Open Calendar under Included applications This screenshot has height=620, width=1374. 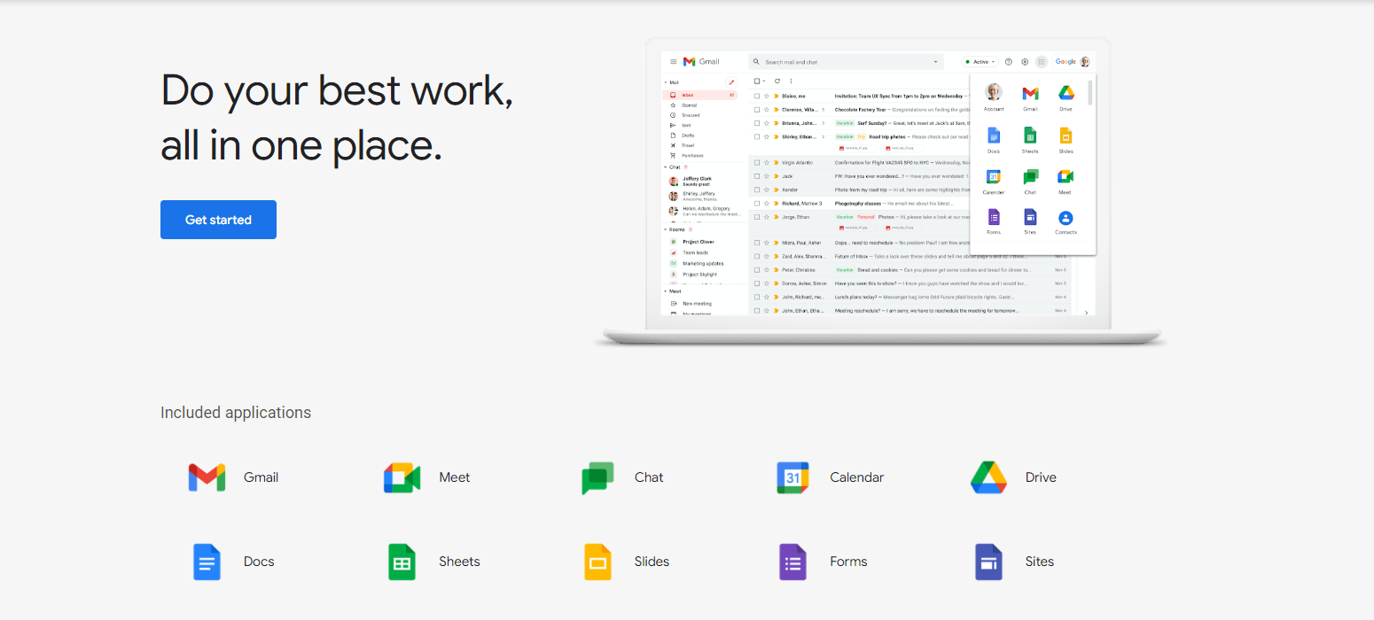click(831, 477)
